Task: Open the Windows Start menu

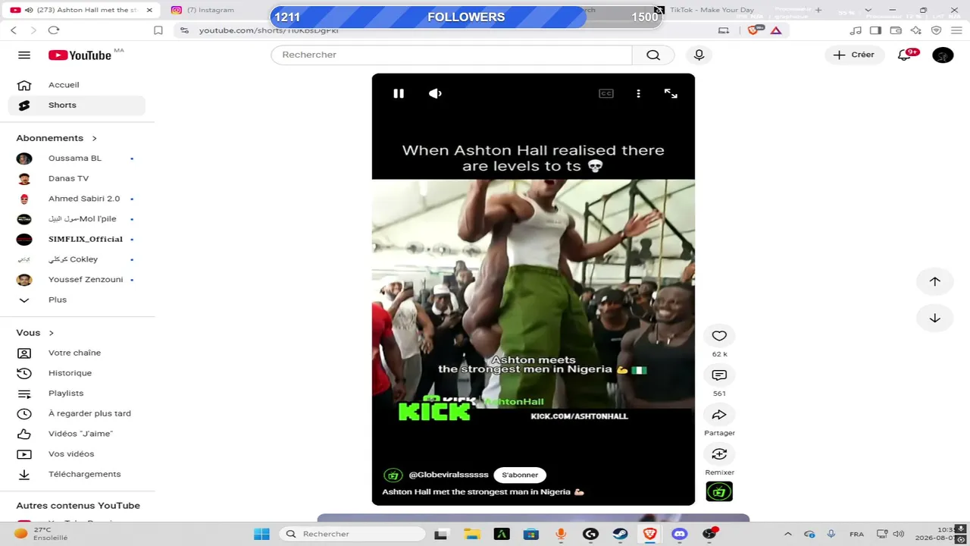Action: (261, 534)
